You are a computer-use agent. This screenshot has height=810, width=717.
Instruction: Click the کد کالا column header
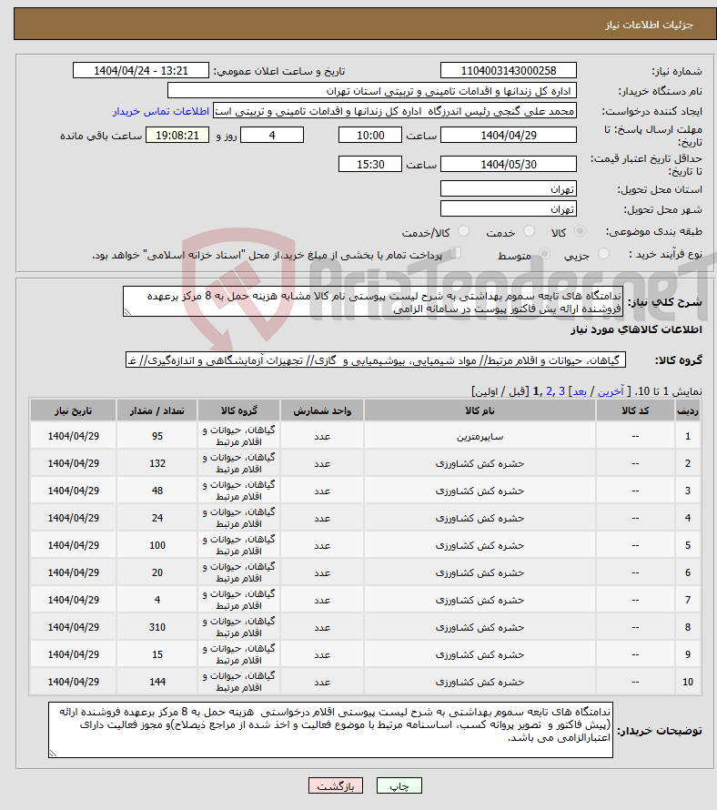tap(635, 410)
